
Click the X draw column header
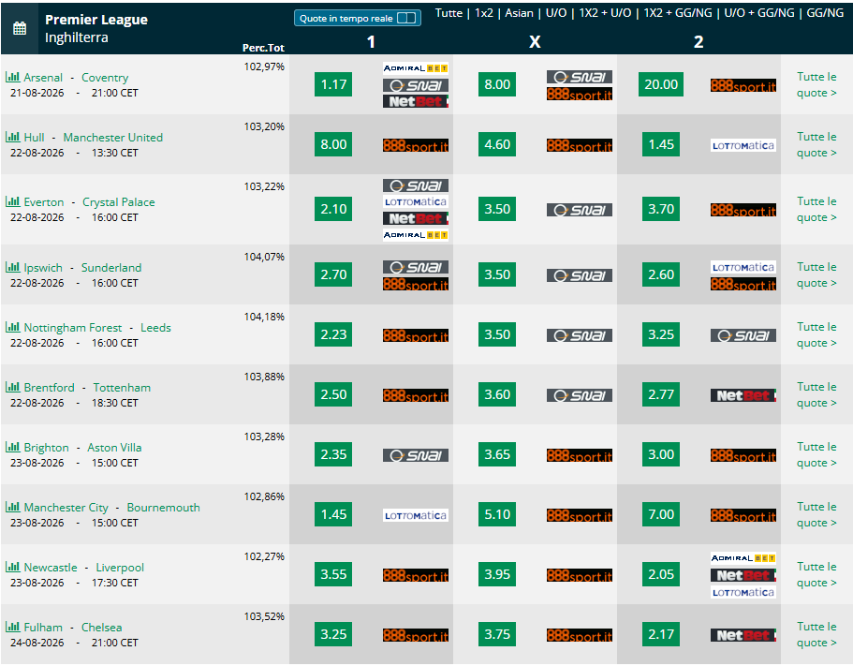(x=535, y=42)
